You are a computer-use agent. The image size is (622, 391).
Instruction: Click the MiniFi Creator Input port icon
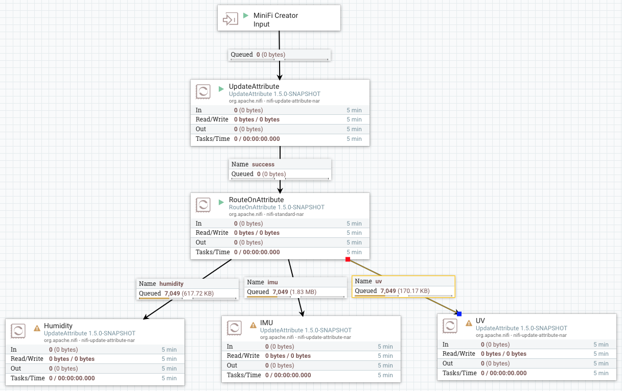point(231,19)
